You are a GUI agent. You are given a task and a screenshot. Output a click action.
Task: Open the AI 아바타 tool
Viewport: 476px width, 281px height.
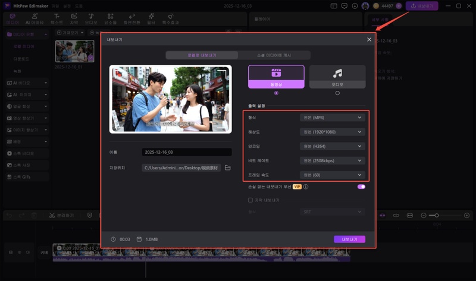click(x=35, y=19)
